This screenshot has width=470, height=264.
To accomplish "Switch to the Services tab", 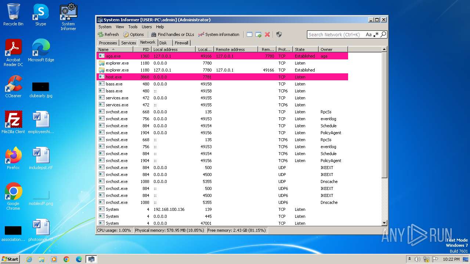I will tap(129, 43).
